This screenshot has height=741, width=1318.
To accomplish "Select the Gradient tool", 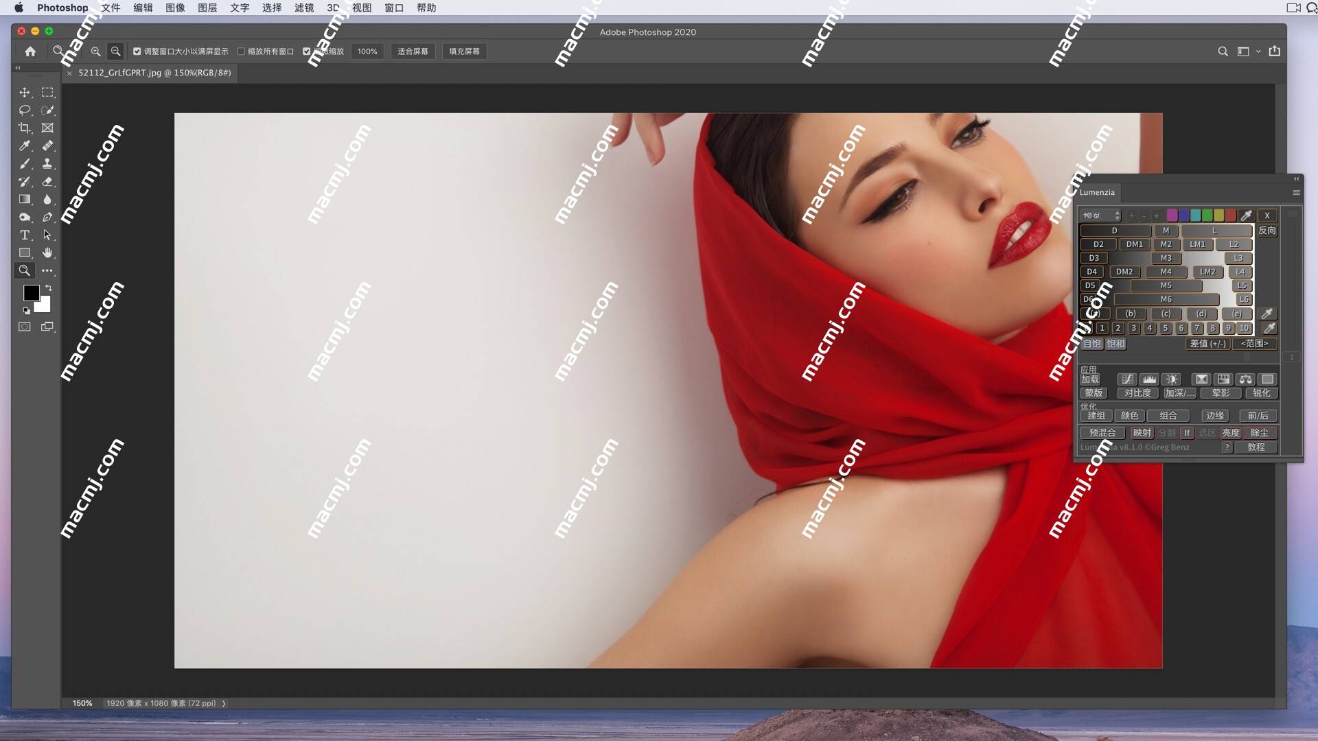I will pos(25,200).
